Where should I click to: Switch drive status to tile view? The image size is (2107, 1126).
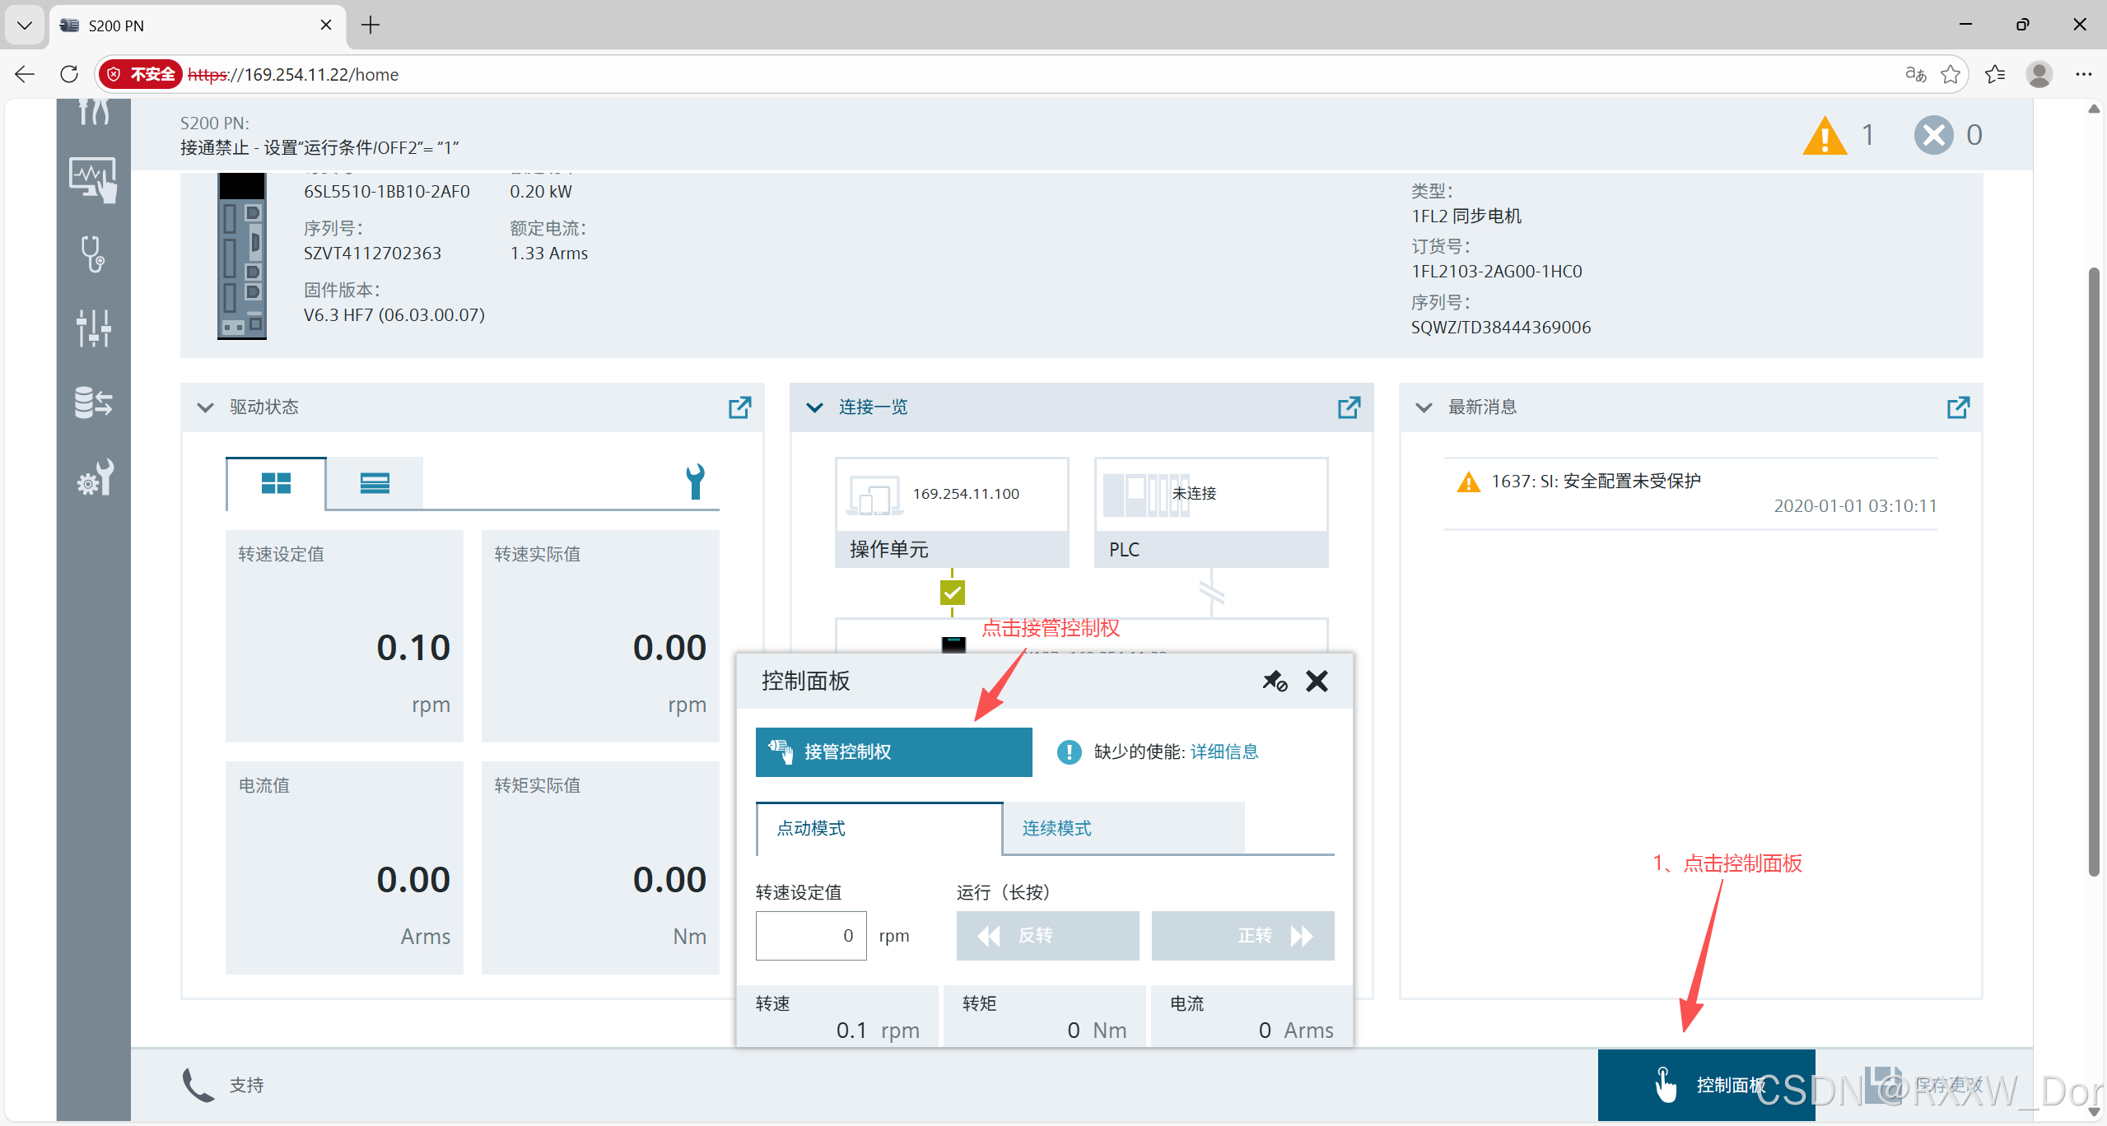tap(276, 483)
